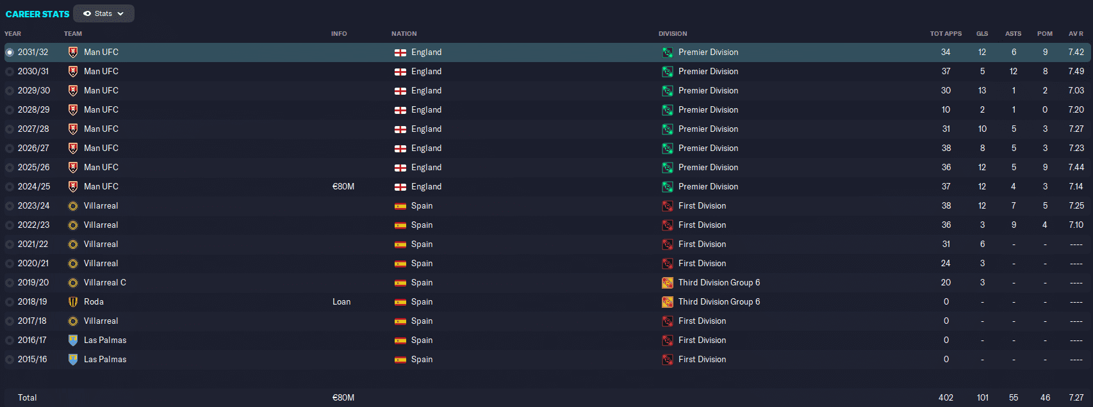Viewport: 1093px width, 407px height.
Task: Click Man UFC club badge in 2031/32 row
Action: [x=73, y=52]
